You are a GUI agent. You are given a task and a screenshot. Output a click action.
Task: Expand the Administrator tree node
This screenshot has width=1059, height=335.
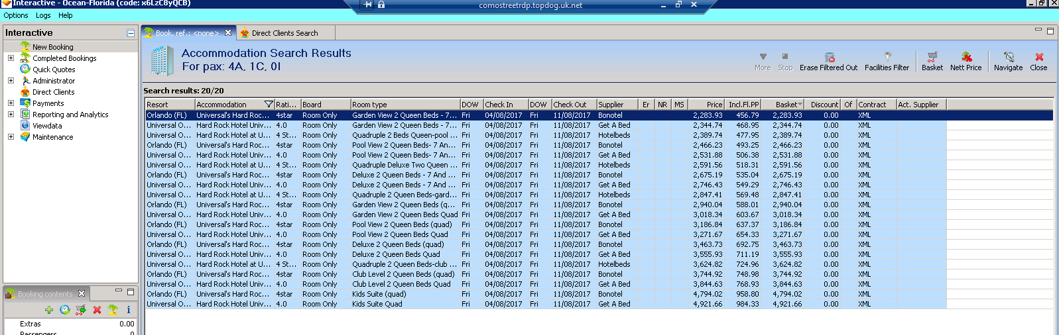[x=11, y=81]
